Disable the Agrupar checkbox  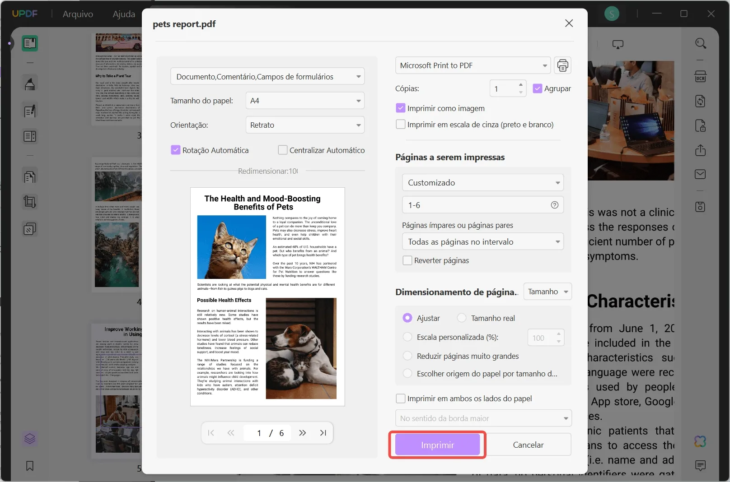(x=538, y=88)
